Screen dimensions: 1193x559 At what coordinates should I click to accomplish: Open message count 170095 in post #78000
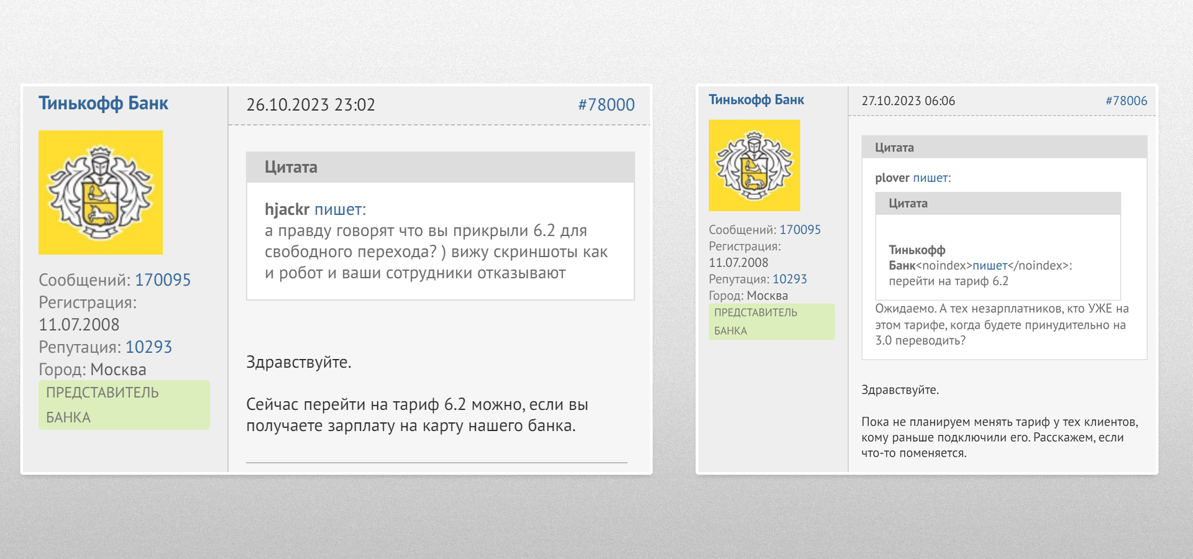163,280
